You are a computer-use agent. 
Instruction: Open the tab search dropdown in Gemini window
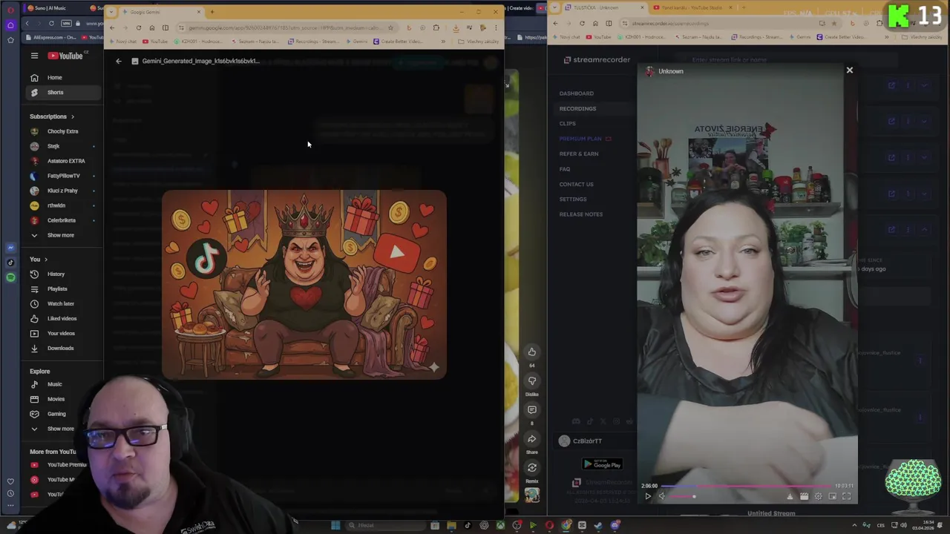point(111,12)
